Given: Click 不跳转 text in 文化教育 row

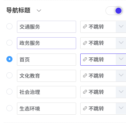Looking at the screenshot, I should (x=96, y=76).
